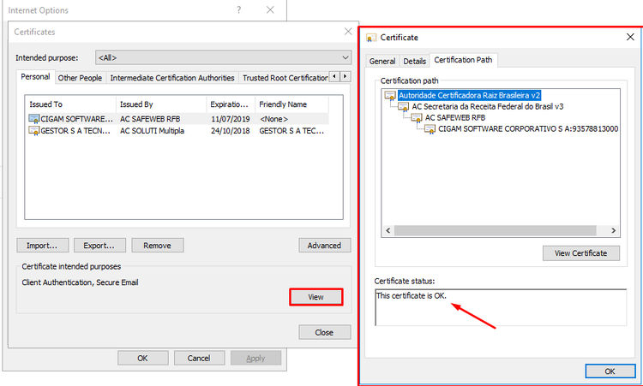Click the 'This certificate is OK.' status text
The image size is (643, 386).
[x=412, y=295]
